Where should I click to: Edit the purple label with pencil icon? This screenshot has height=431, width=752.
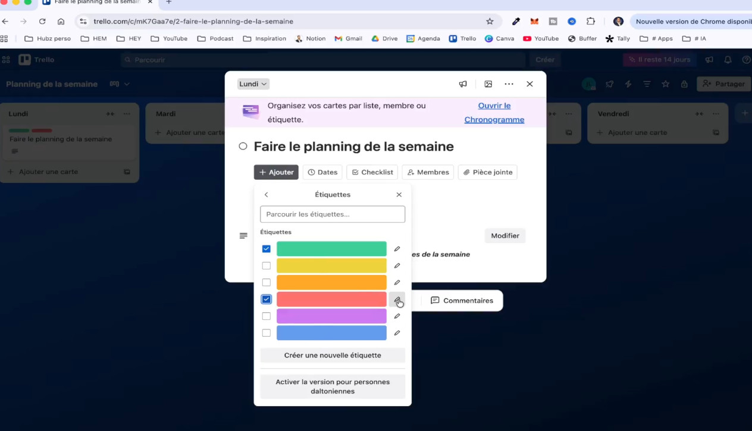[x=397, y=316]
